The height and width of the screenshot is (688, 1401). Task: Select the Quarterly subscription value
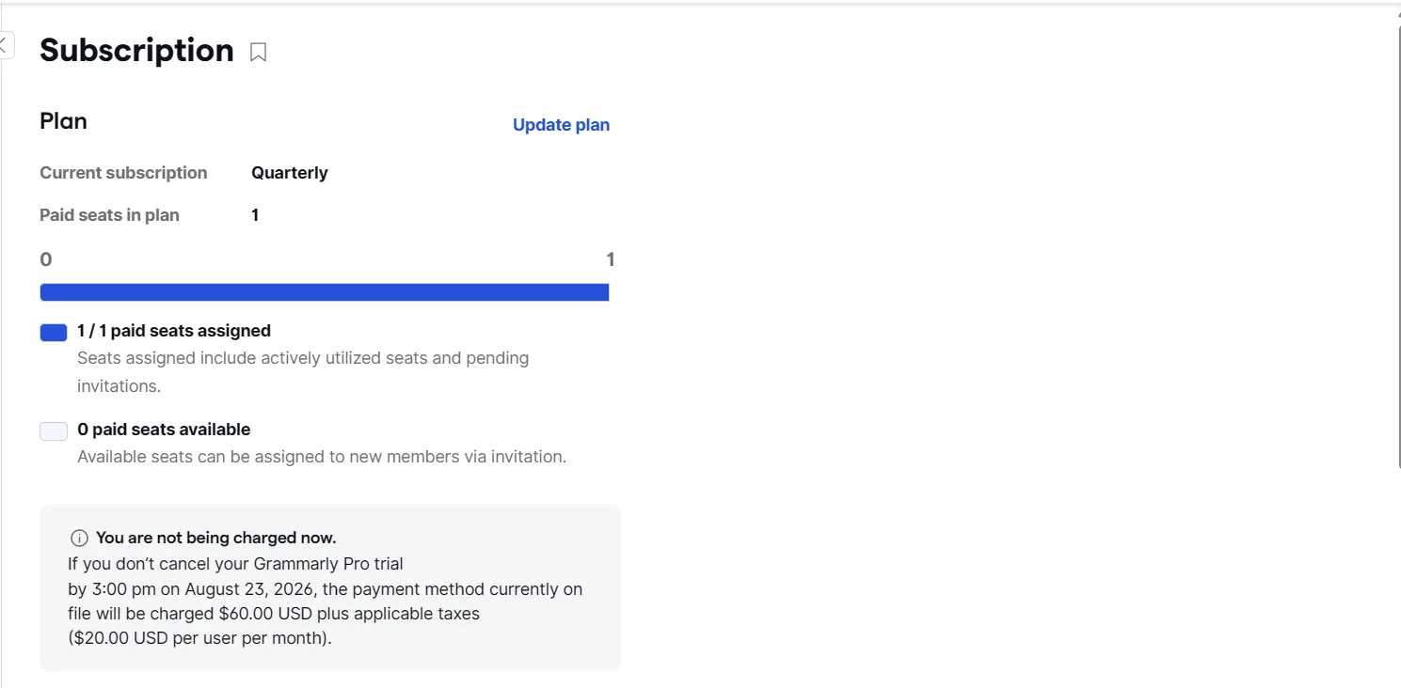pos(290,173)
